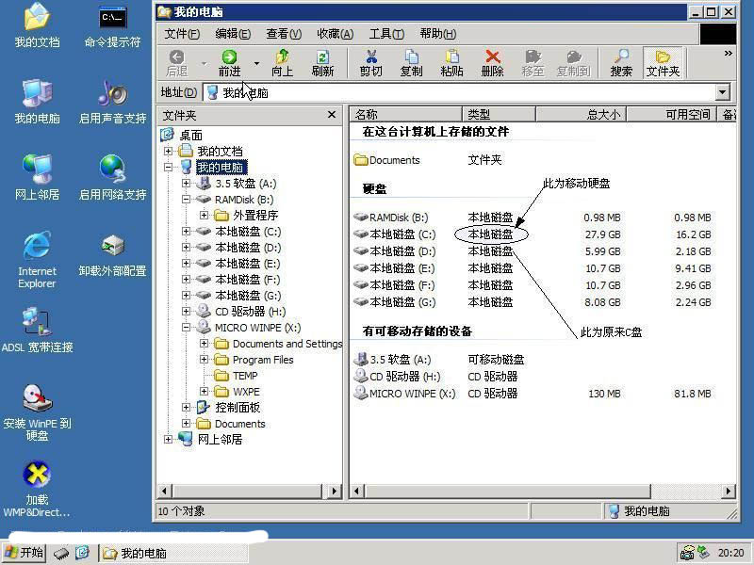Click the 开始 Start button
This screenshot has height=565, width=754.
tap(25, 553)
